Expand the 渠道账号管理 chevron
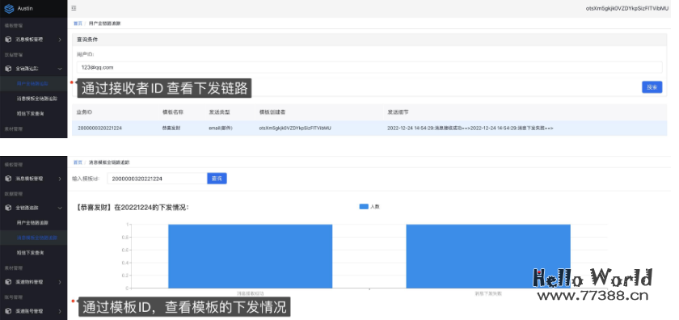This screenshot has height=320, width=679. point(60,311)
